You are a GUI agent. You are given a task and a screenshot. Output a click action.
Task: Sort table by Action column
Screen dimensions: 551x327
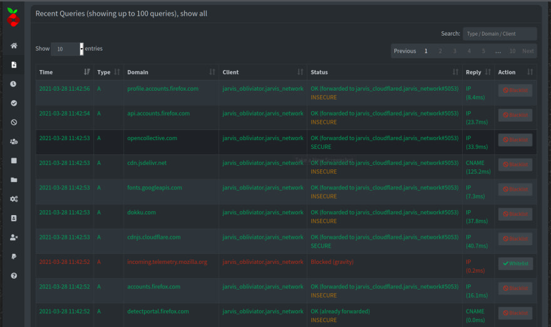pyautogui.click(x=515, y=73)
